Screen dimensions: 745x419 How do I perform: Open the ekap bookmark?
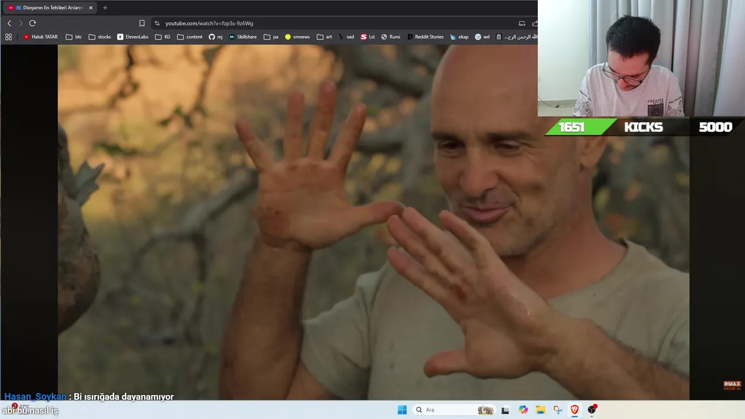click(x=459, y=37)
